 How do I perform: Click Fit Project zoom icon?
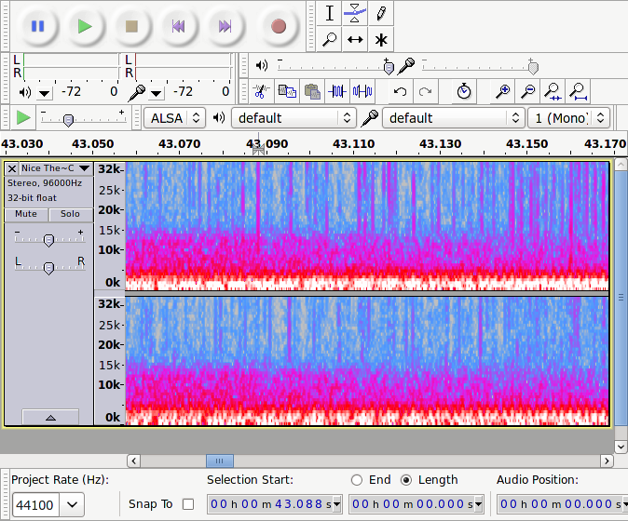[x=578, y=91]
